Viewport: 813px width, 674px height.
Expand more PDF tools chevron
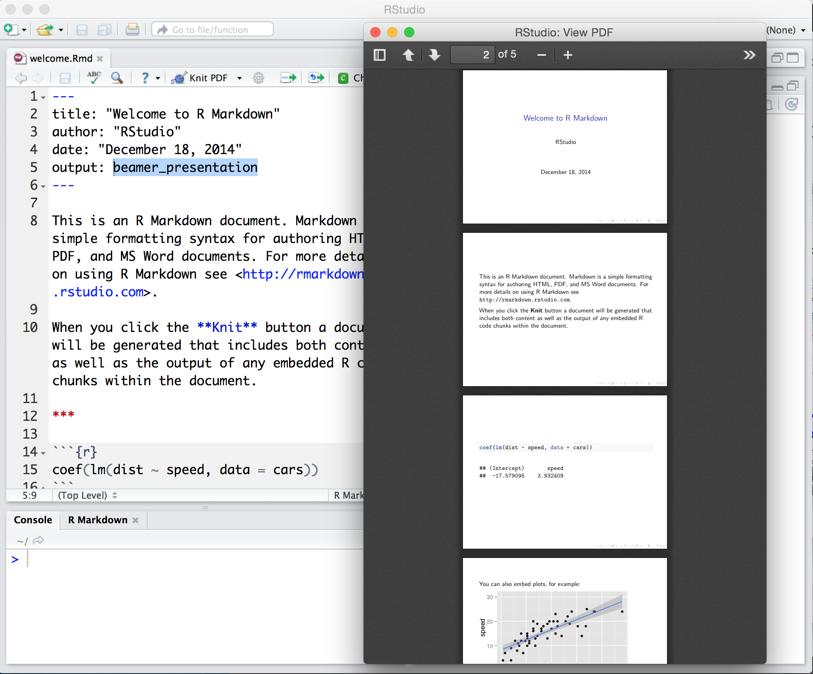pyautogui.click(x=749, y=55)
